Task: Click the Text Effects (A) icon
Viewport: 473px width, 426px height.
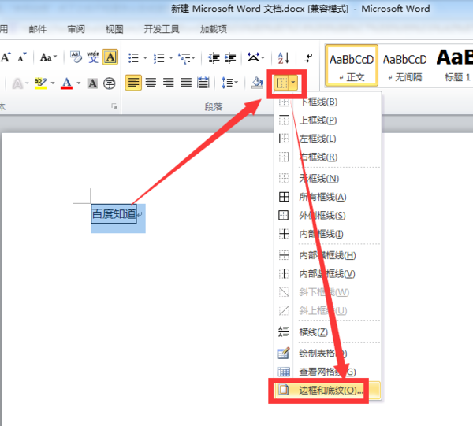Action: point(17,83)
